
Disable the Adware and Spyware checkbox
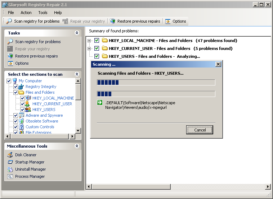point(16,115)
